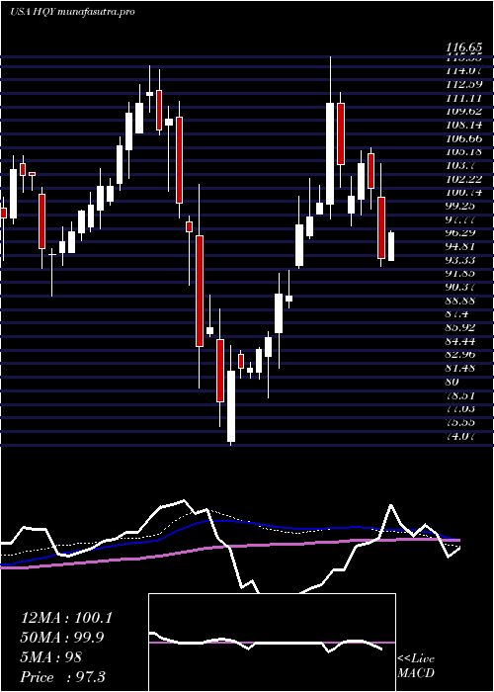Click the 75.55 price axis label
This screenshot has height=692, width=494.
(x=461, y=423)
